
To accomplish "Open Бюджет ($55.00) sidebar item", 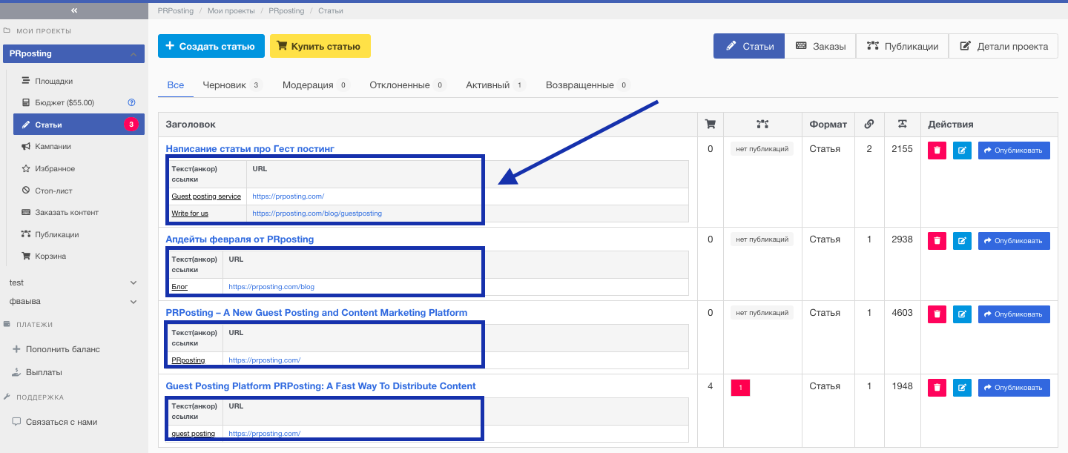I will 65,102.
